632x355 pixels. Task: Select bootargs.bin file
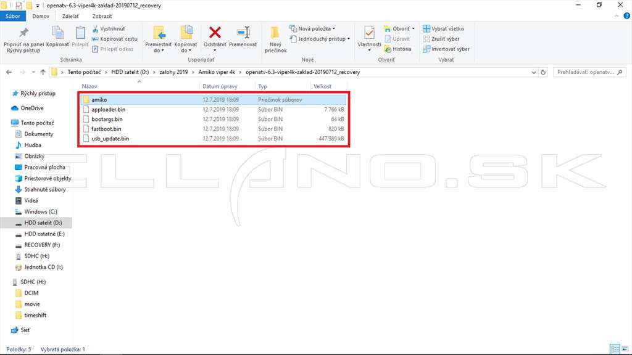point(213,119)
